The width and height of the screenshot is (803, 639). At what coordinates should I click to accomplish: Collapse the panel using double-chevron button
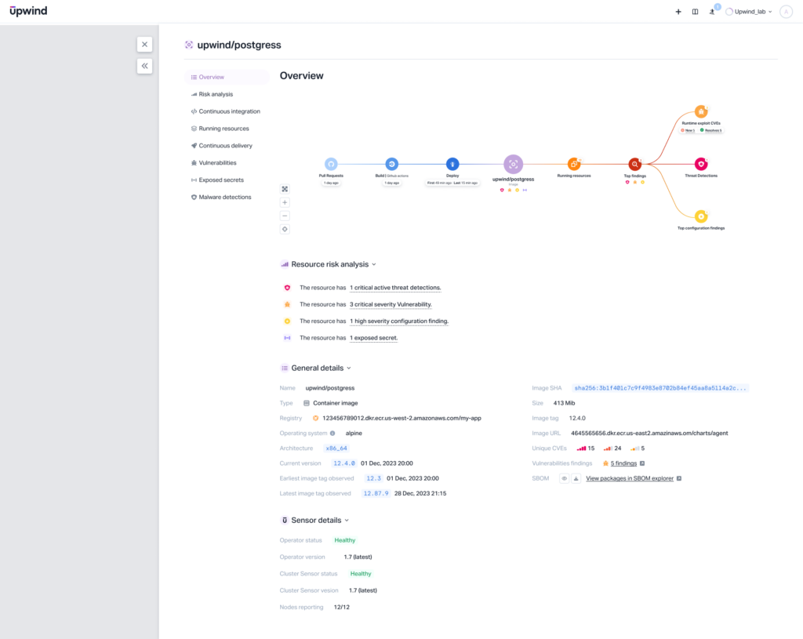click(144, 66)
